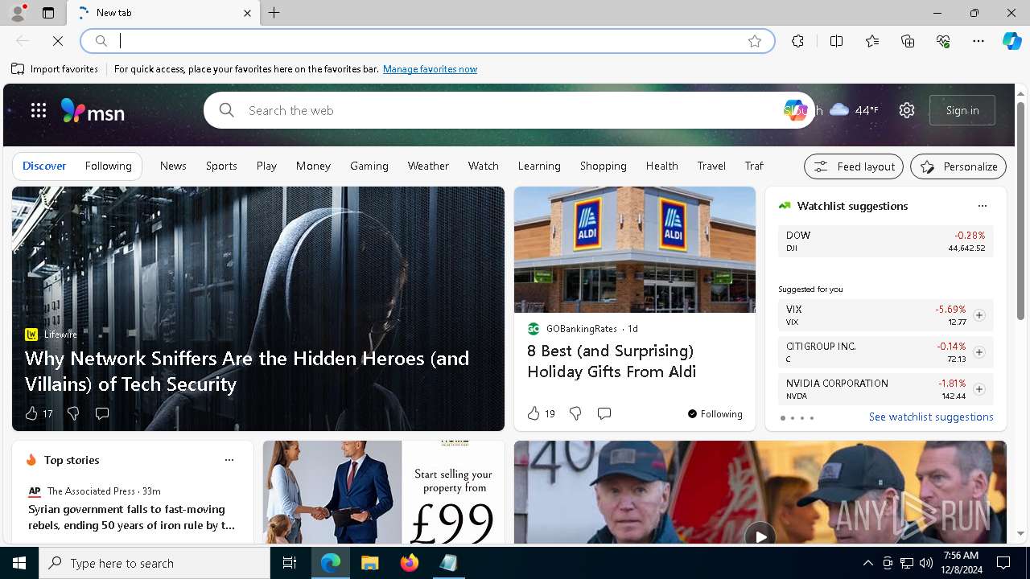Switch to the Following feed

point(108,166)
